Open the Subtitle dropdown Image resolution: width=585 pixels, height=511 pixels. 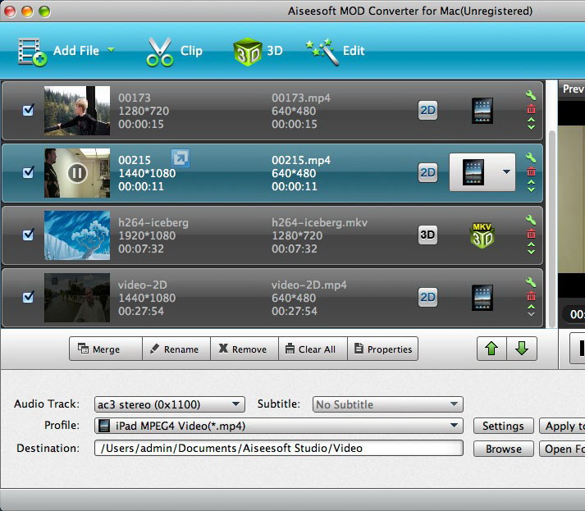pyautogui.click(x=388, y=404)
